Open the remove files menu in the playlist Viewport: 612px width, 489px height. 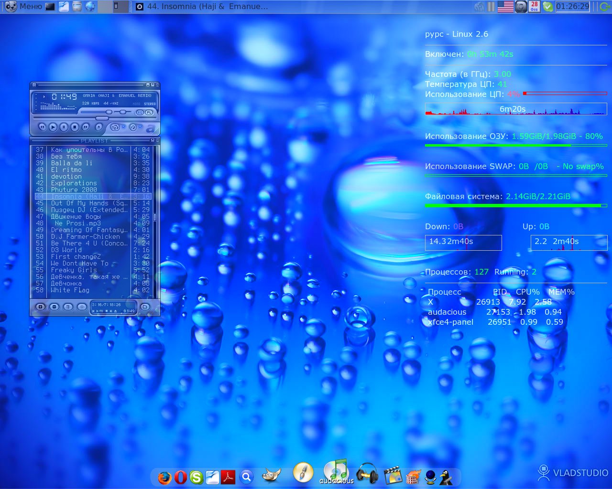54,307
